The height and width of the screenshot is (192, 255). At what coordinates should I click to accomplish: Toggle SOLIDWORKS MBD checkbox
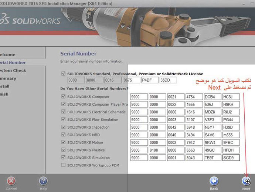(64, 135)
